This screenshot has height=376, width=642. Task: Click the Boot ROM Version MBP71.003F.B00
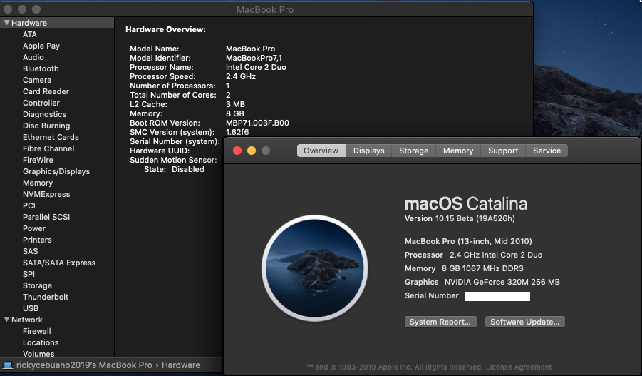click(x=257, y=123)
